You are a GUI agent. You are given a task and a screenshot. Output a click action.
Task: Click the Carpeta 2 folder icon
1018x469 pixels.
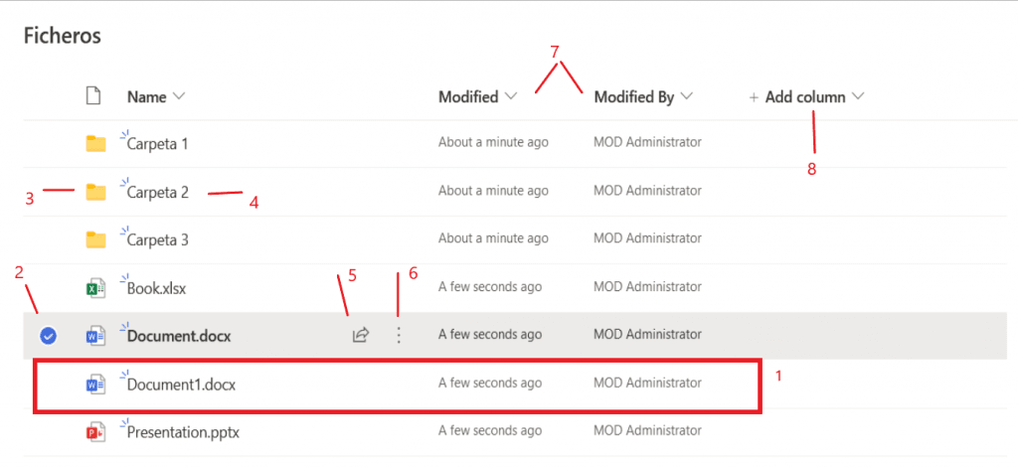(96, 192)
